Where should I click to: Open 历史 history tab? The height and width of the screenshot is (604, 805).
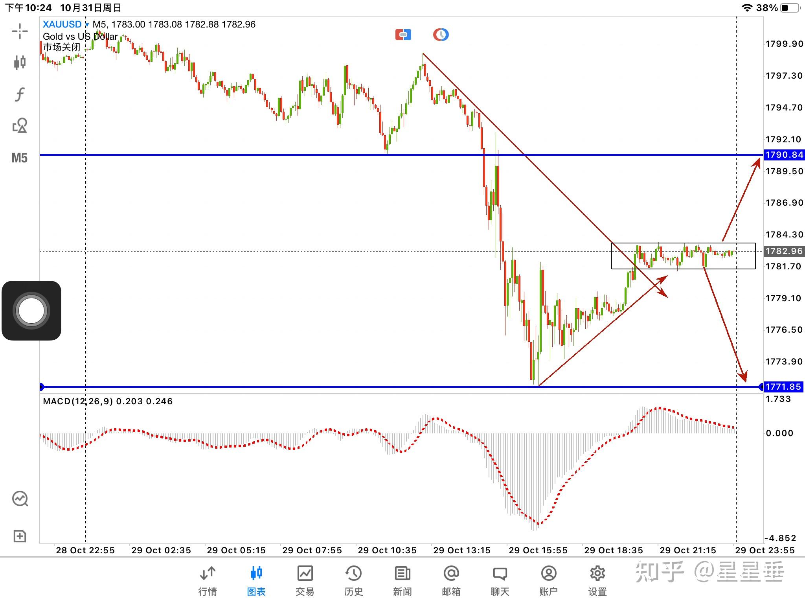pos(354,581)
